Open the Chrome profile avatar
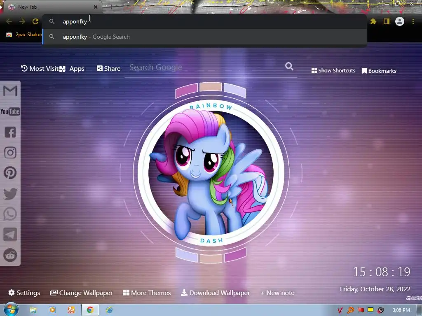This screenshot has height=316, width=422. point(400,21)
